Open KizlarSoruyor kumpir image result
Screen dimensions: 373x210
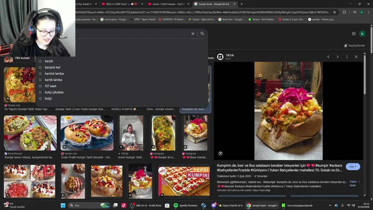30,133
